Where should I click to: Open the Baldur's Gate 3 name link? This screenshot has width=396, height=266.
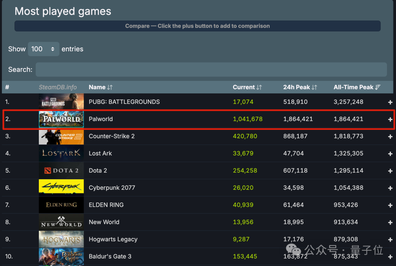pyautogui.click(x=110, y=256)
